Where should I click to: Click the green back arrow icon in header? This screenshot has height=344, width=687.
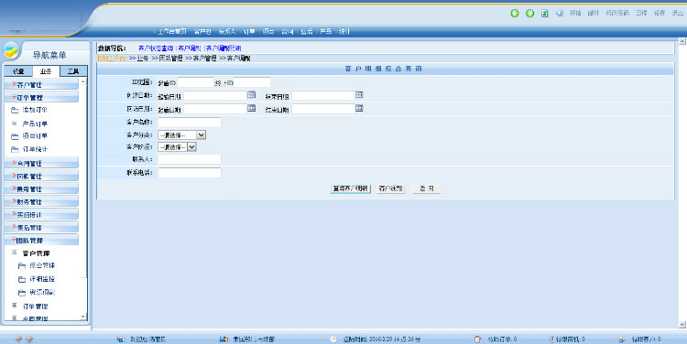515,14
